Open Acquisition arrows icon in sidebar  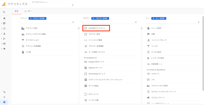pos(4,39)
